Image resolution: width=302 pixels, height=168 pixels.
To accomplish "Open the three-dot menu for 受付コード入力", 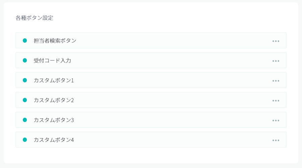I will pos(276,61).
